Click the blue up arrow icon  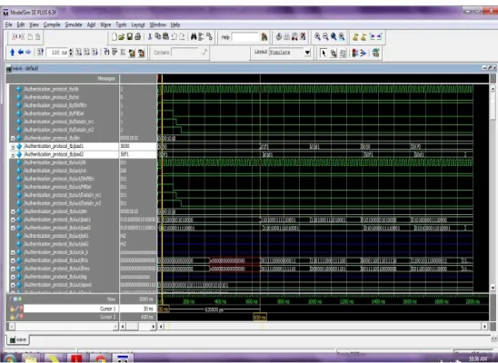click(13, 53)
